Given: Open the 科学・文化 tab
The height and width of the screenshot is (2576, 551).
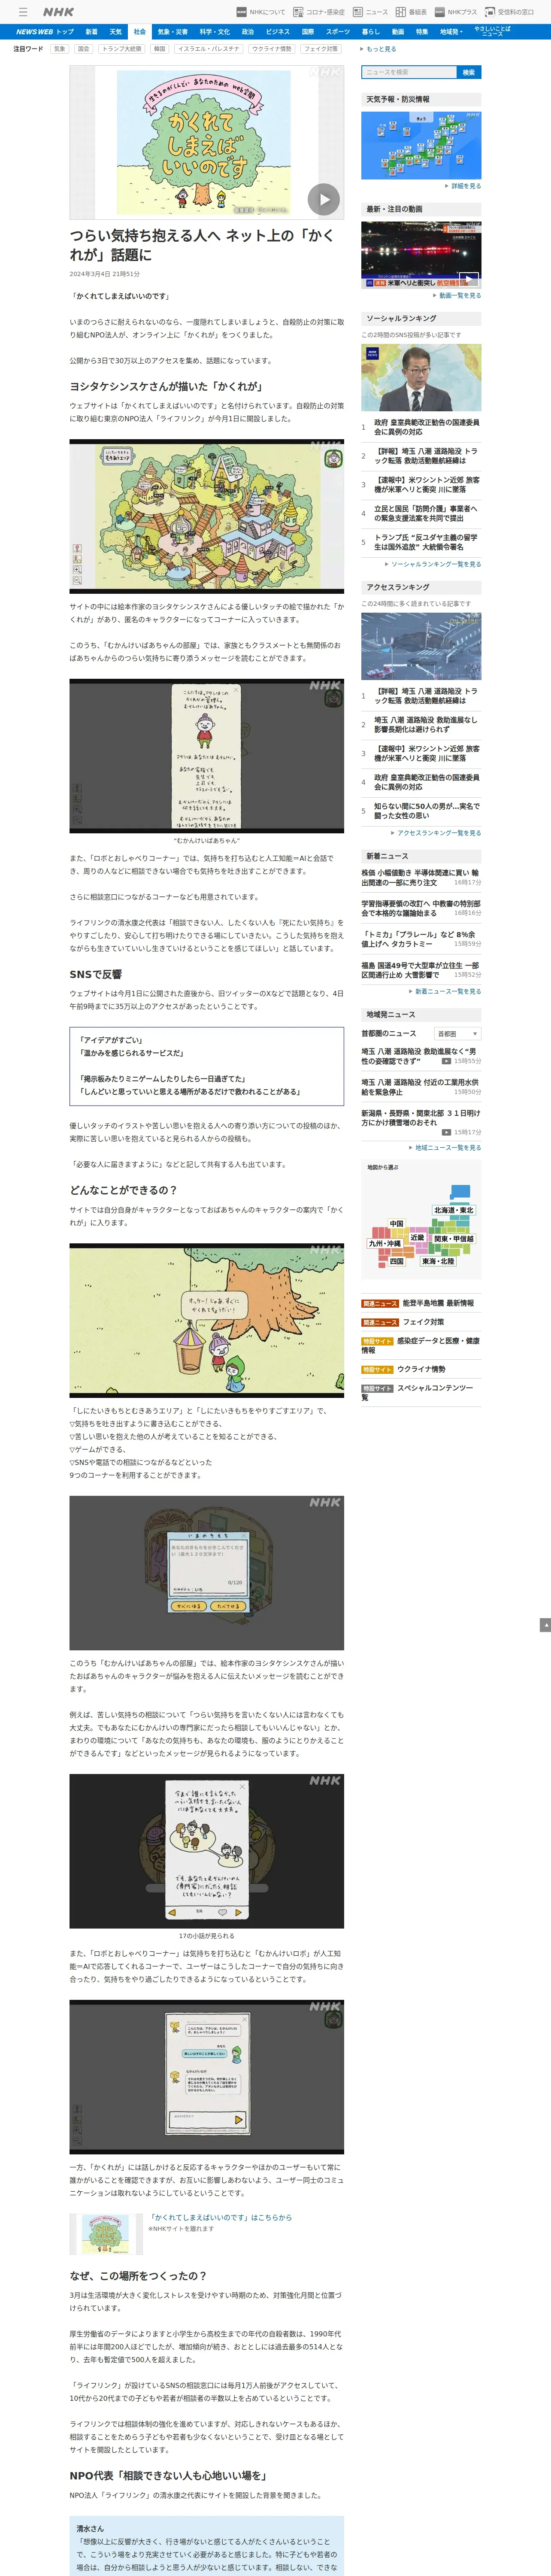Looking at the screenshot, I should point(214,32).
